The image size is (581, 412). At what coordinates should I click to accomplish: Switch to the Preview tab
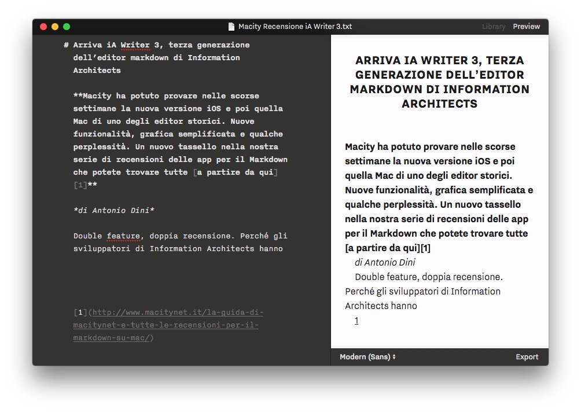click(x=526, y=27)
